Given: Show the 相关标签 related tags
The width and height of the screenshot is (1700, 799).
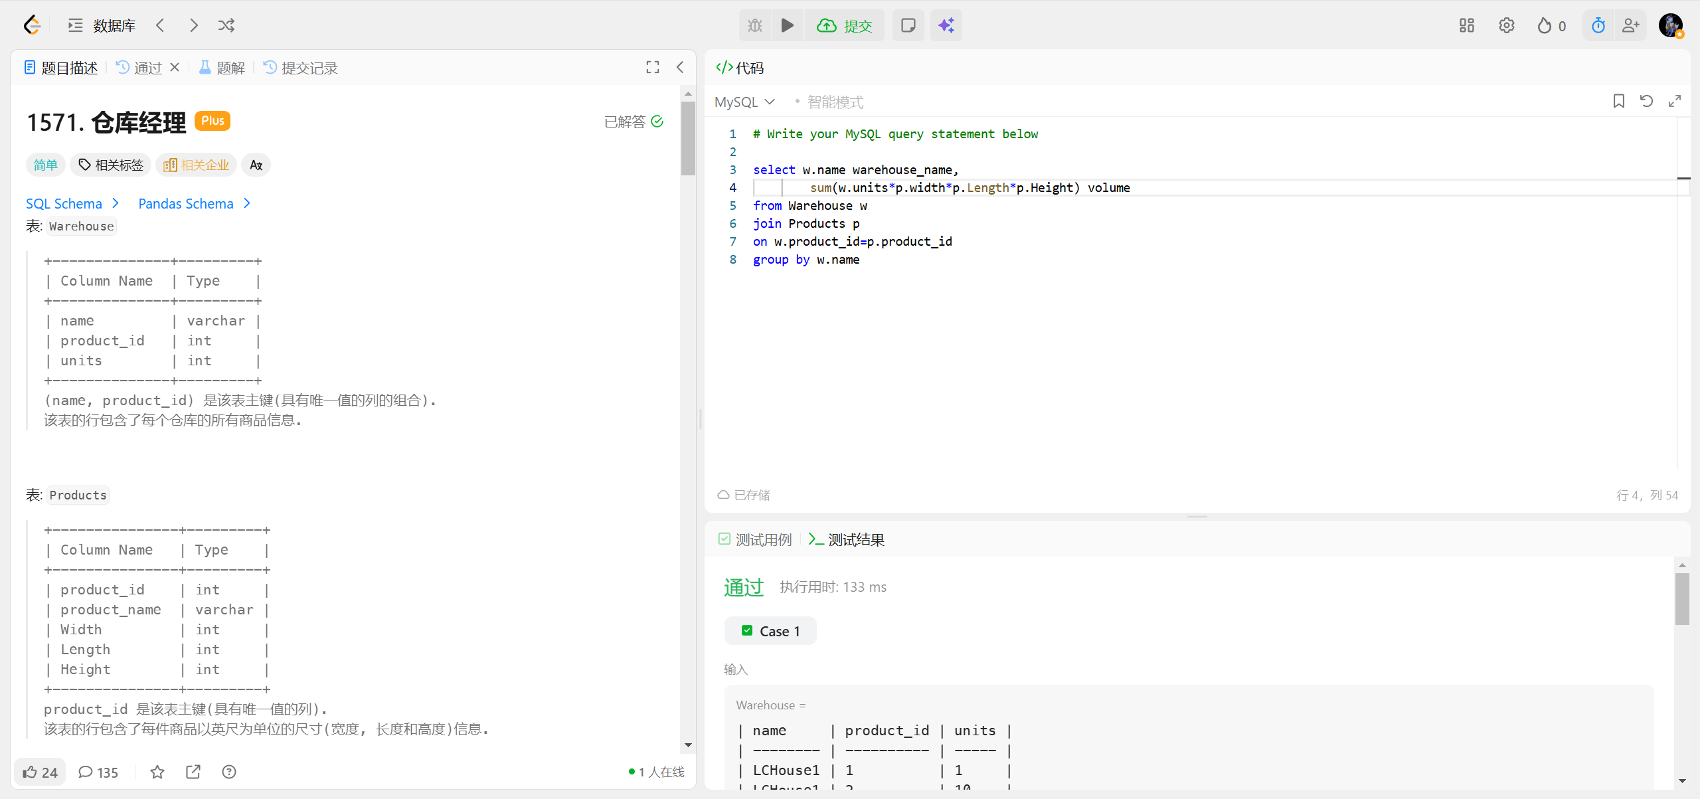Looking at the screenshot, I should pyautogui.click(x=111, y=165).
